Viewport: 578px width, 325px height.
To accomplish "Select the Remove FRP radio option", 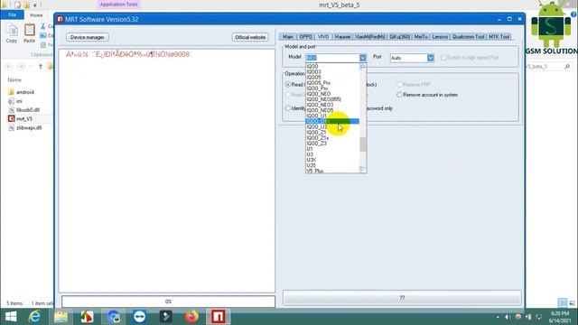I will (399, 84).
